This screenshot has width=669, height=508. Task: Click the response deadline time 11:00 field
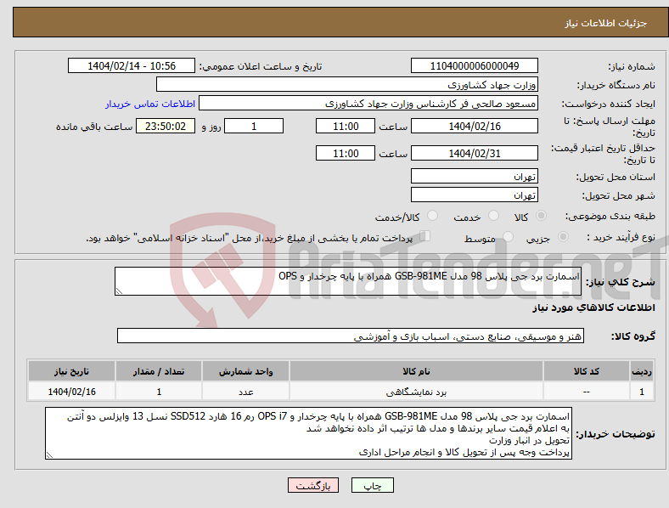pos(346,127)
